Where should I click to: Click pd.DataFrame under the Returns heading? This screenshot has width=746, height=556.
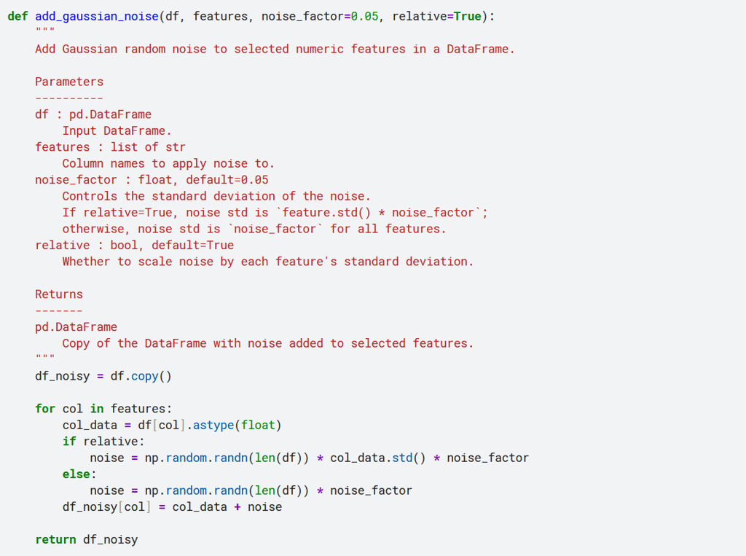[x=76, y=327]
